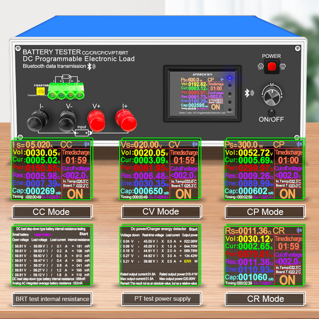Screen dimensions: 319x319
Task: Select the red I+ binding post
Action: click(126, 120)
